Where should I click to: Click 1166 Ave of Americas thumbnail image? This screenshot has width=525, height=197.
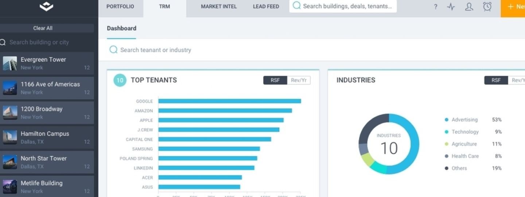pos(10,88)
